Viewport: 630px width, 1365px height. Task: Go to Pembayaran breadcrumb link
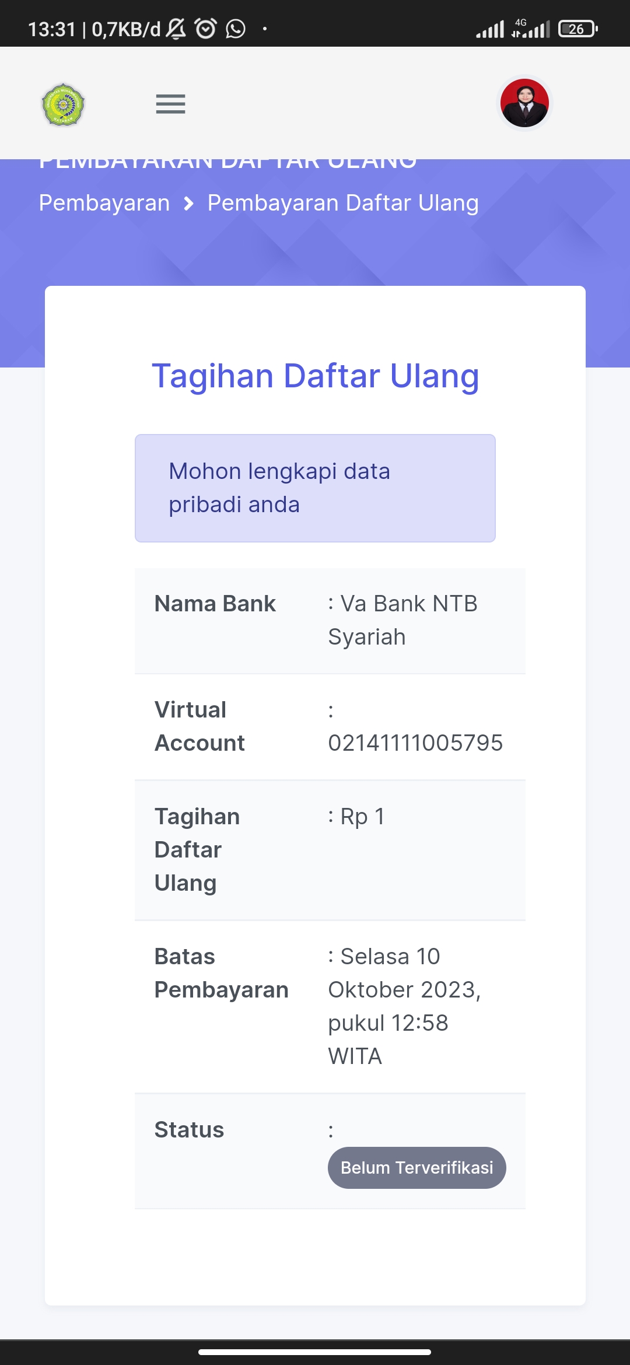tap(104, 203)
